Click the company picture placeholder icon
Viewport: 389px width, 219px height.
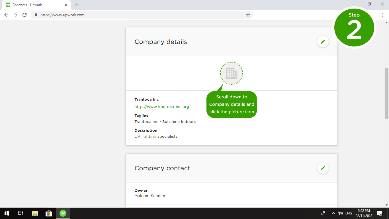[231, 73]
